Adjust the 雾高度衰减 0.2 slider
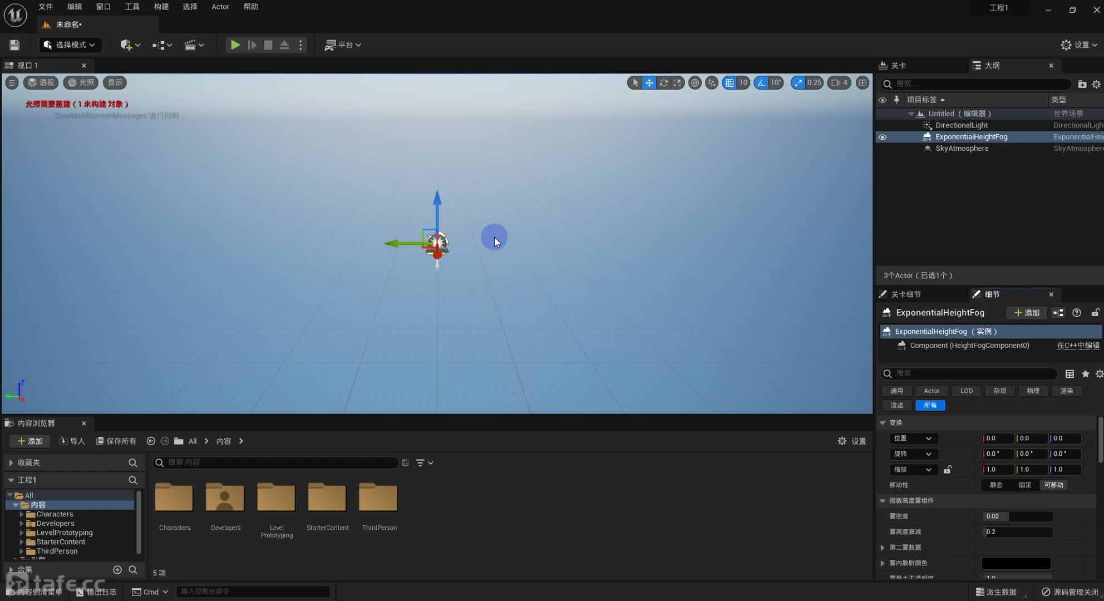This screenshot has width=1104, height=601. click(1017, 532)
